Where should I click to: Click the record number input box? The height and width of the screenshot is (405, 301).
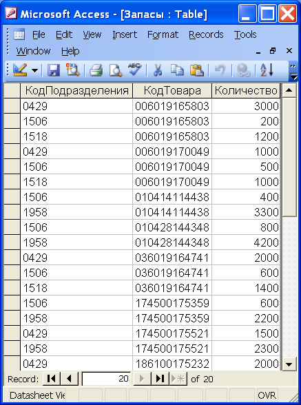[106, 379]
